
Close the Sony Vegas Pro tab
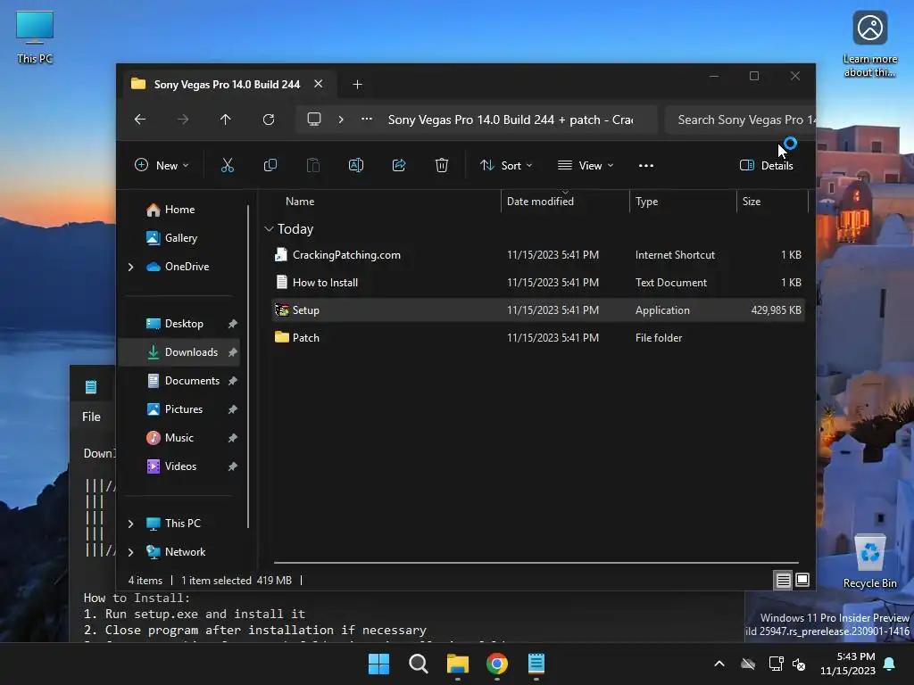(319, 84)
